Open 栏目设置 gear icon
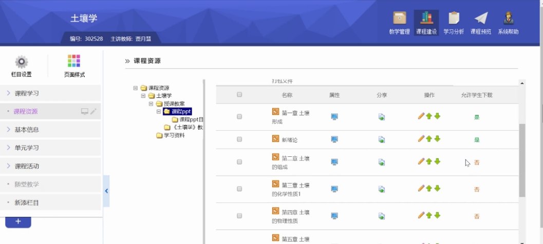This screenshot has width=543, height=244. click(x=21, y=62)
